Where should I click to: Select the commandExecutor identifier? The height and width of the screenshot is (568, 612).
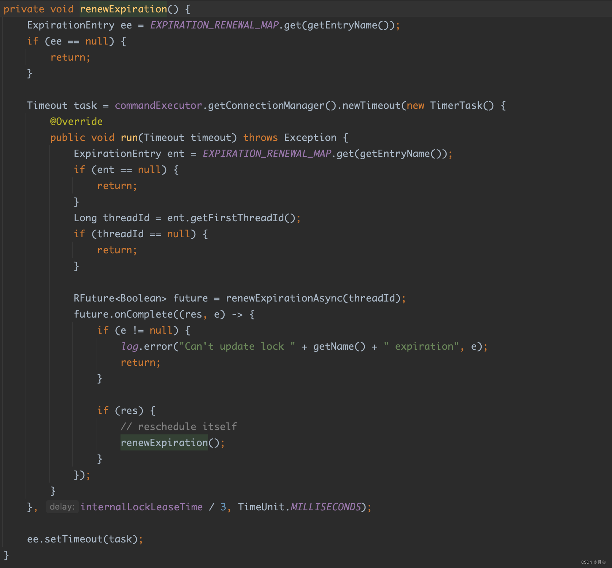coord(158,105)
